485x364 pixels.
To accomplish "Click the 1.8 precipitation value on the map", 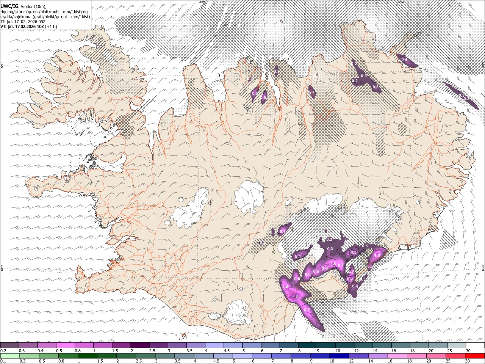I will (x=296, y=297).
